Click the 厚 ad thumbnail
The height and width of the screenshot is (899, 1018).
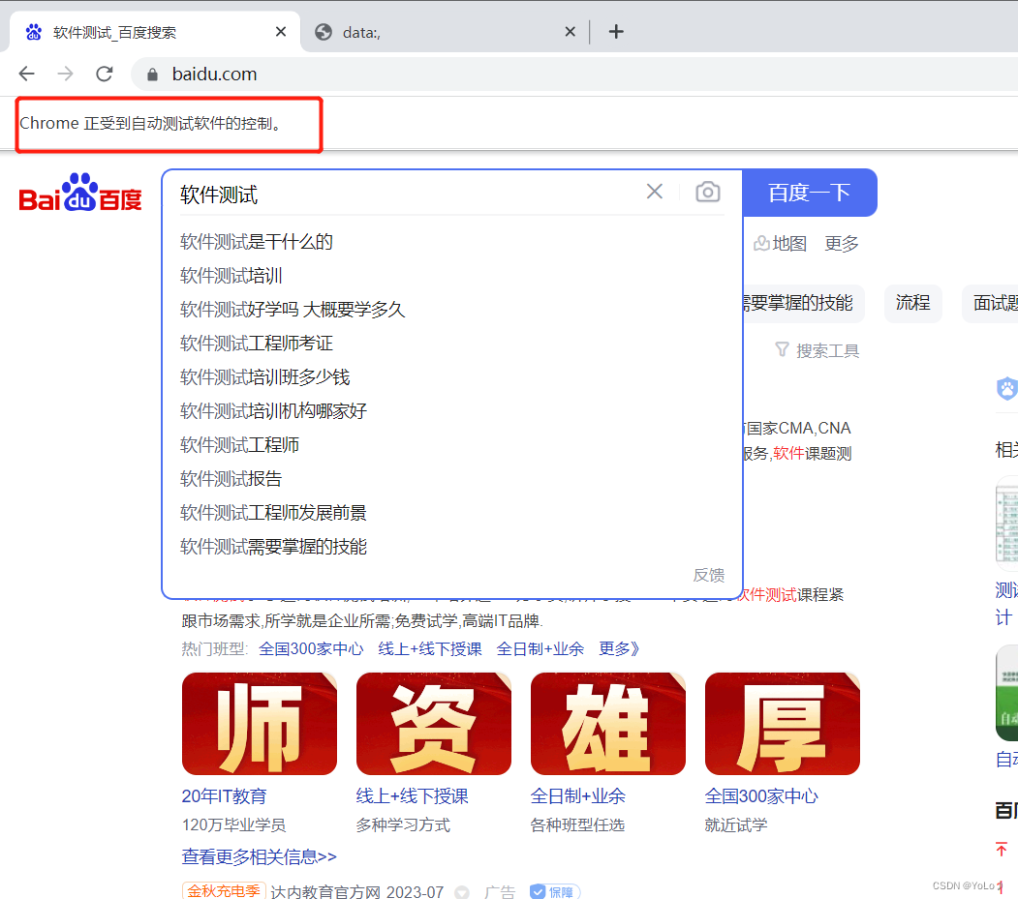783,724
